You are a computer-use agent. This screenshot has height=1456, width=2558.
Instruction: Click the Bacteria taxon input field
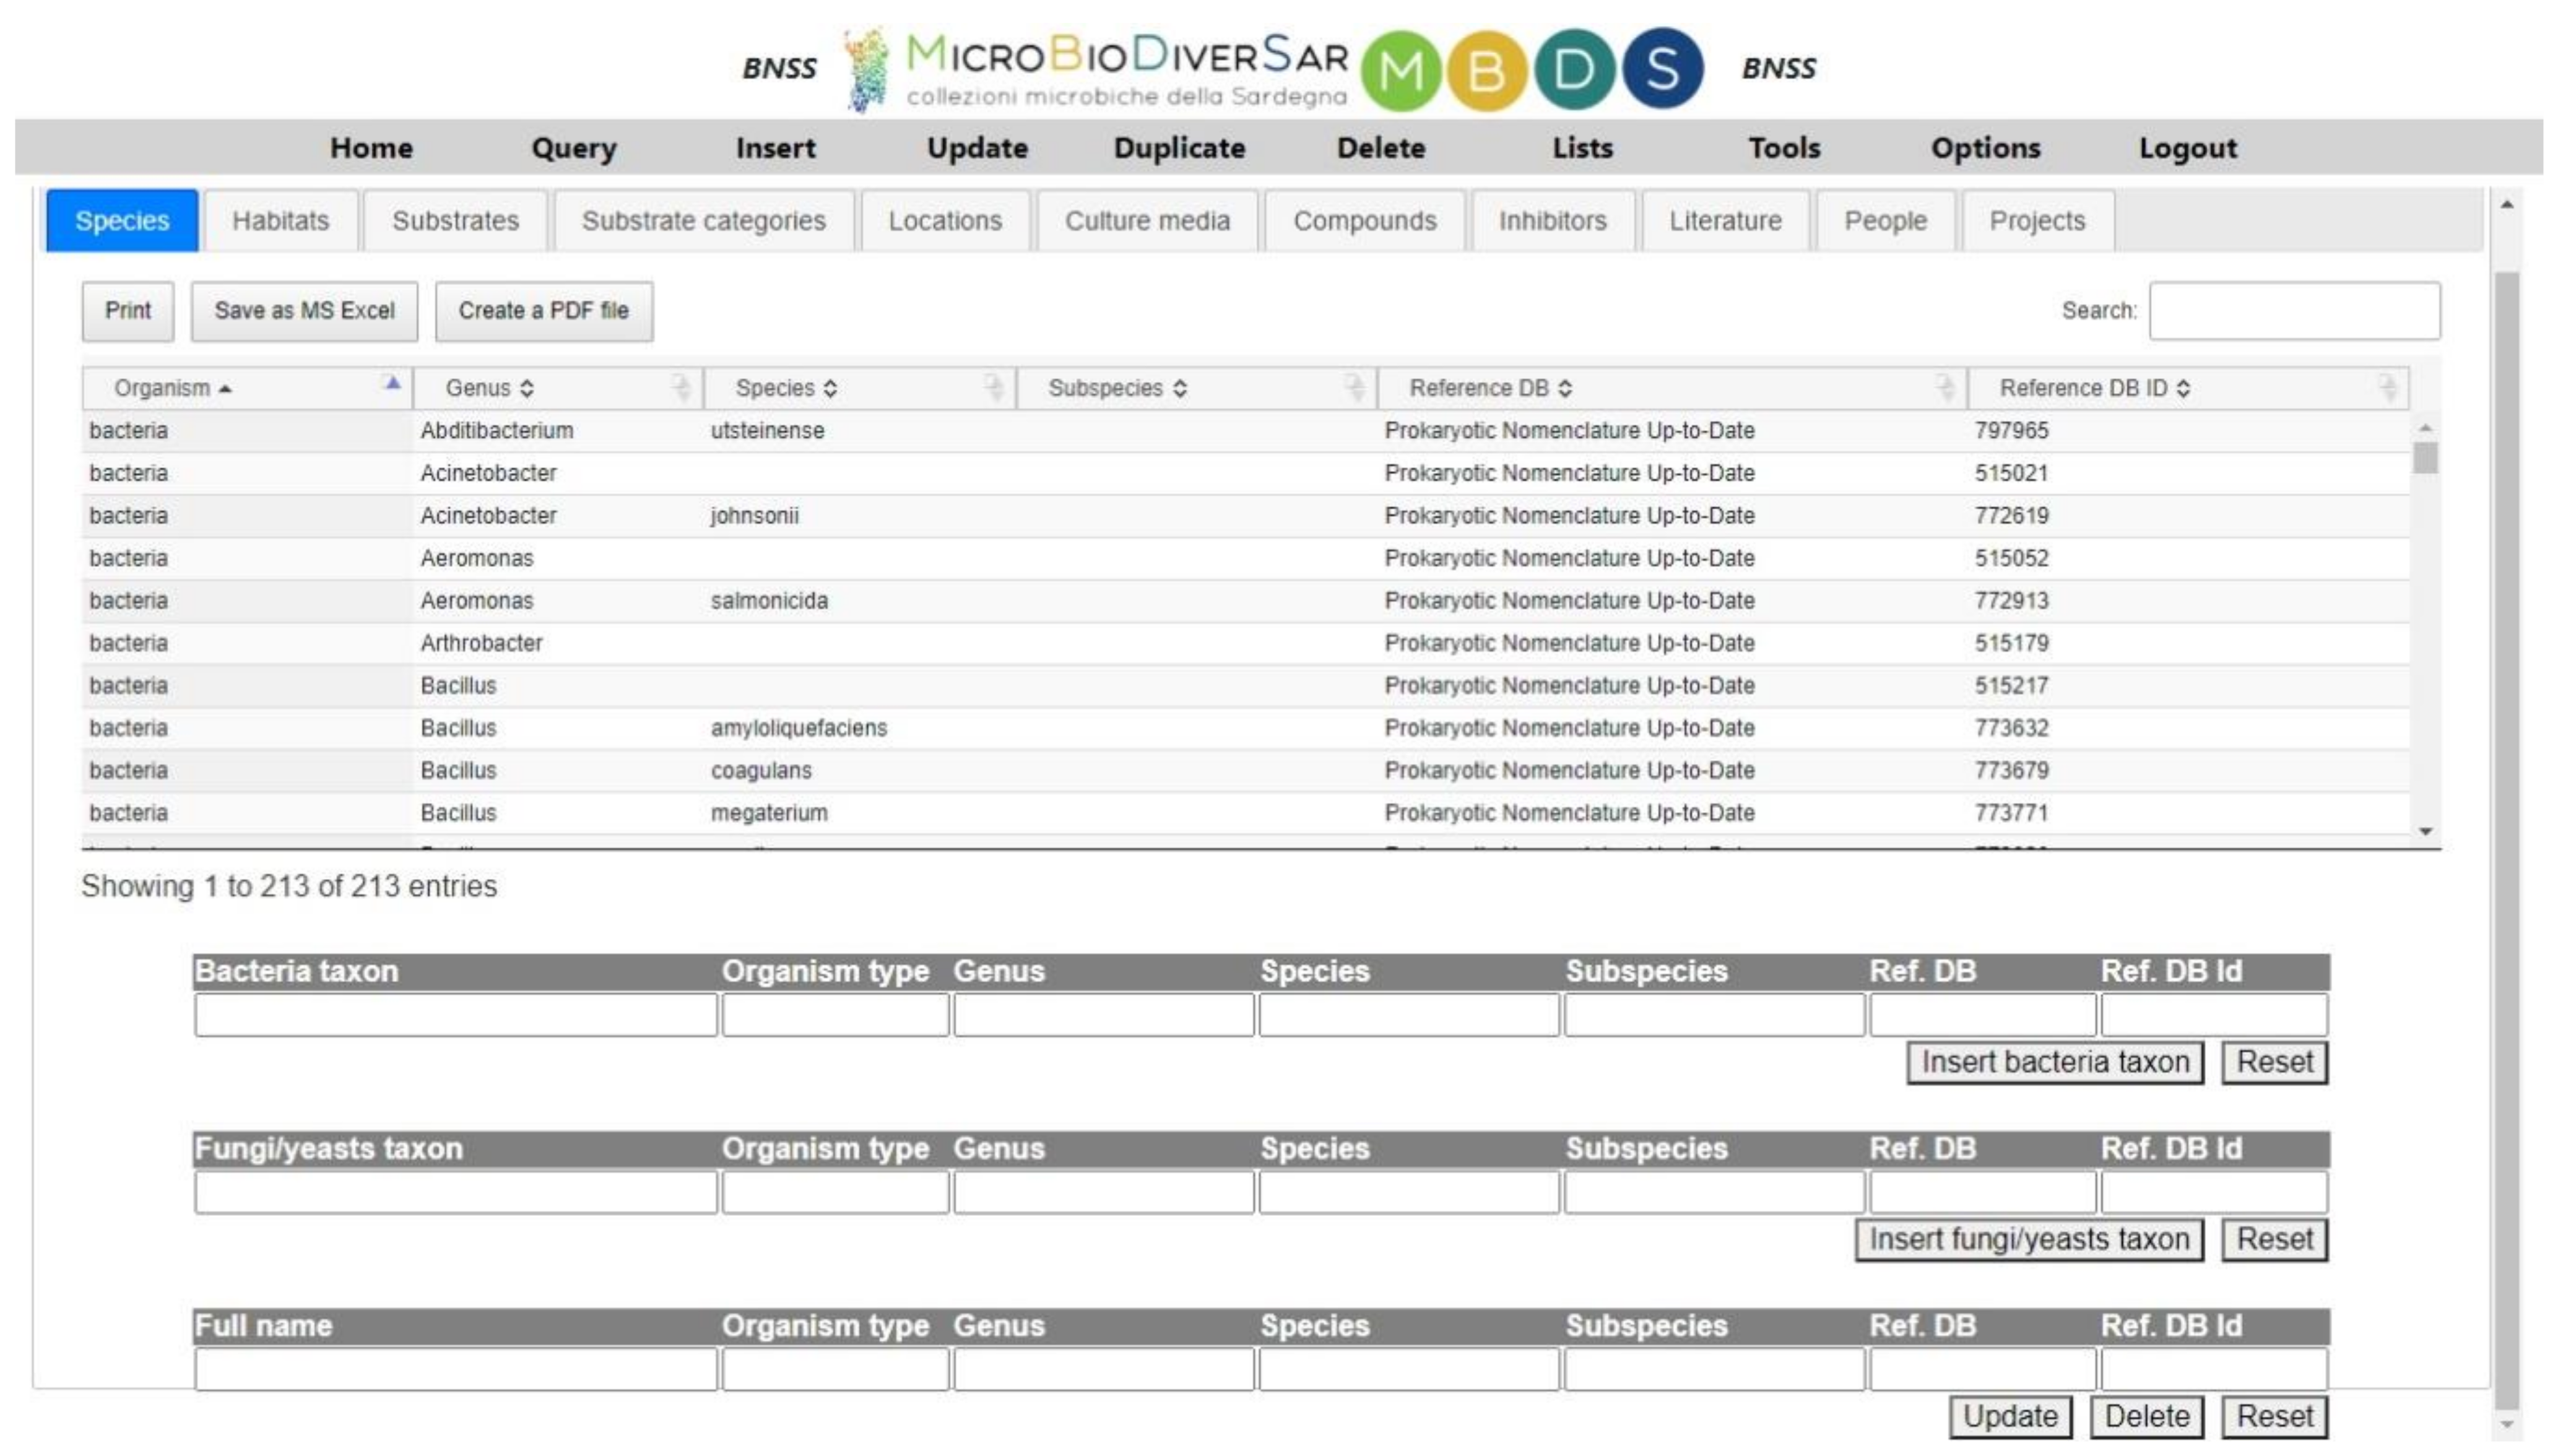tap(455, 1015)
